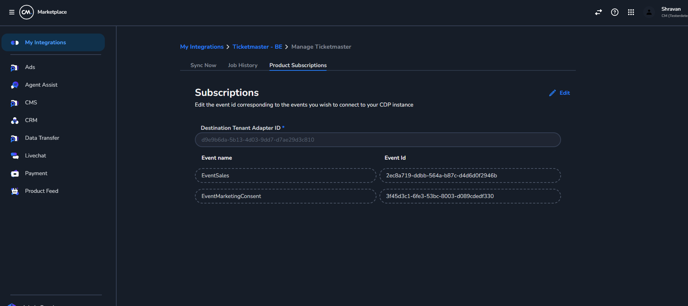Click the My Integrations sidebar icon
This screenshot has width=688, height=306.
tap(15, 43)
